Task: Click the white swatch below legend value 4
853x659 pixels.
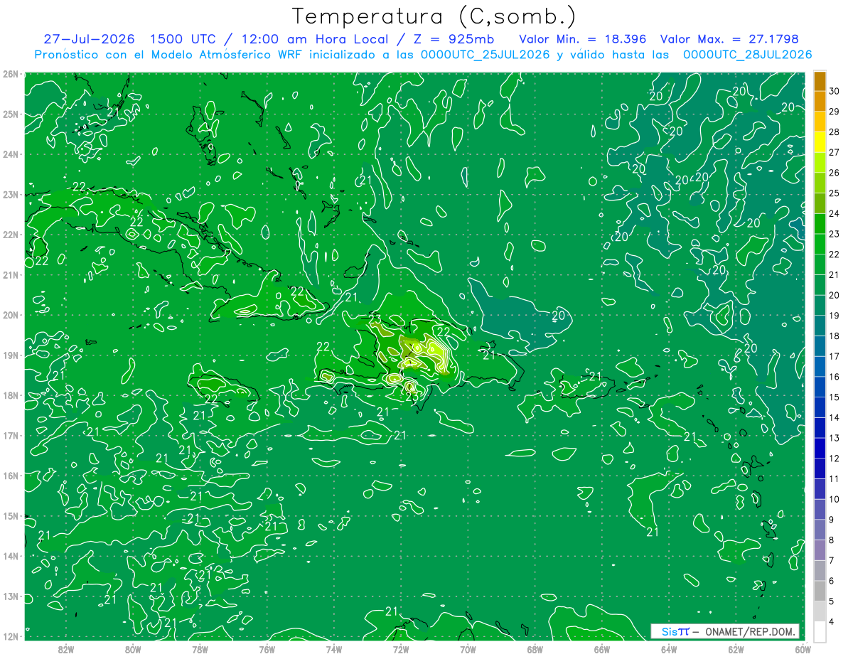Action: click(x=820, y=632)
